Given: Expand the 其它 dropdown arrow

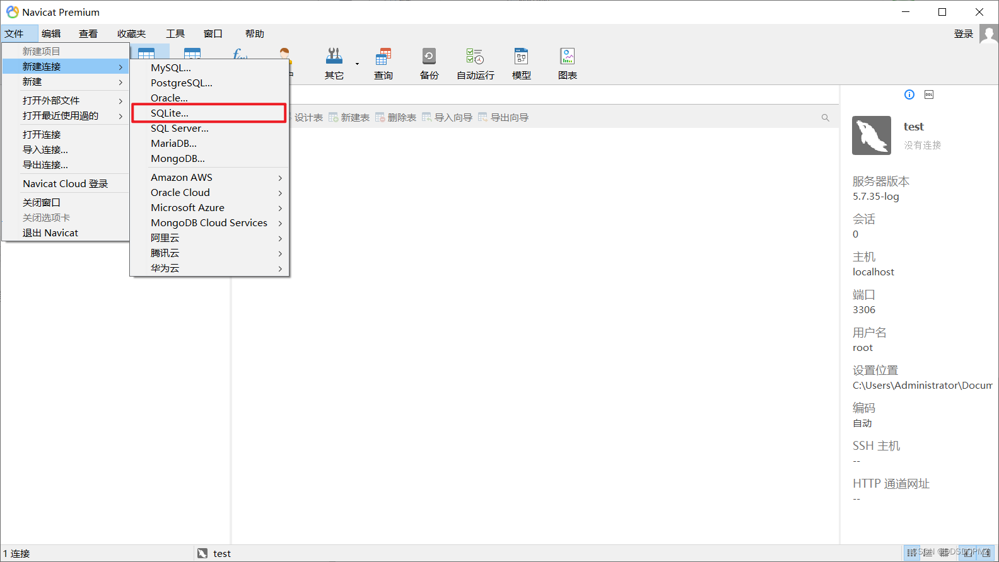Looking at the screenshot, I should 357,64.
